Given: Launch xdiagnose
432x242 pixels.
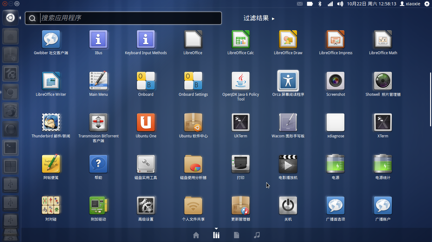Looking at the screenshot, I should pyautogui.click(x=336, y=123).
